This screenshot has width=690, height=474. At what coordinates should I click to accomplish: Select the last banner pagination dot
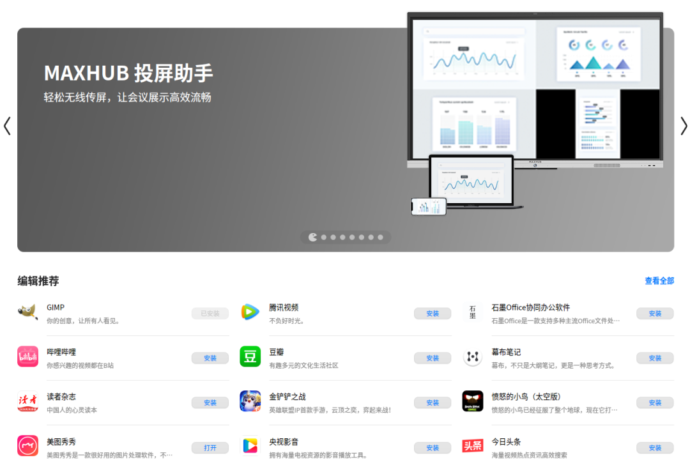tap(380, 237)
